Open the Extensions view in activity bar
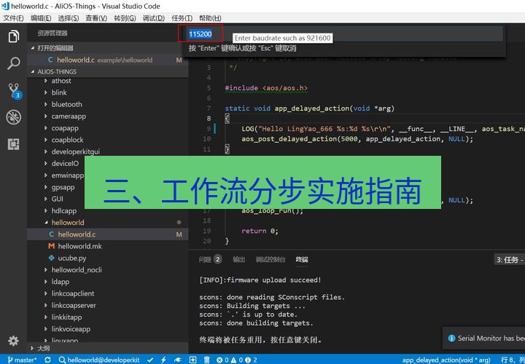The width and height of the screenshot is (525, 364). (13, 144)
